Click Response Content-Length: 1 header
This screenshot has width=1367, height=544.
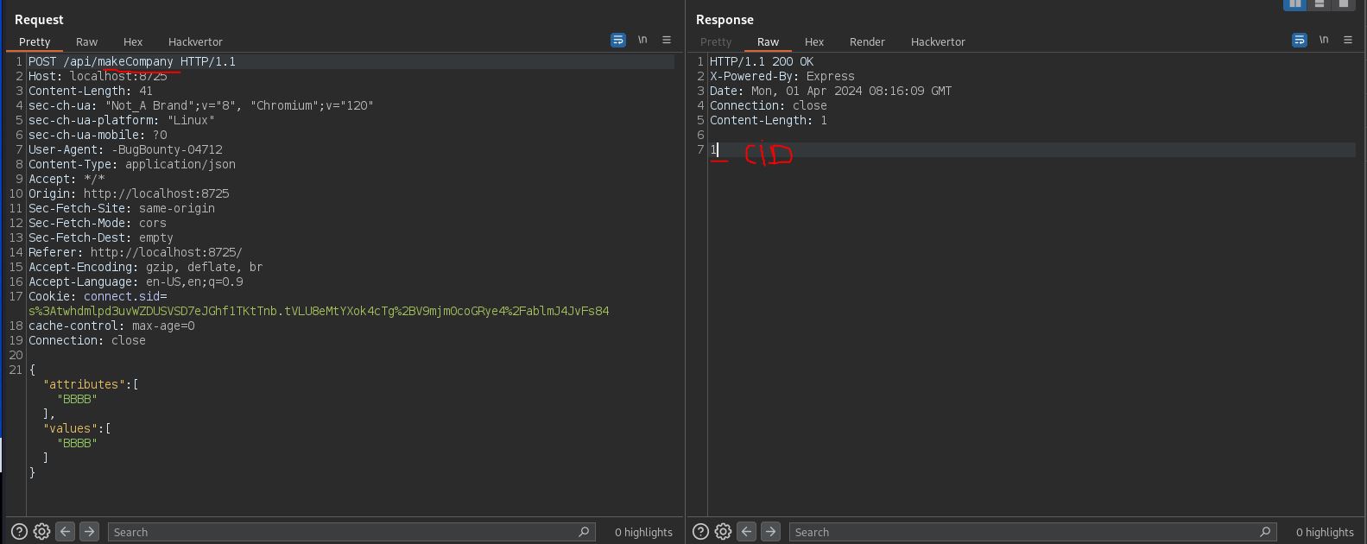coord(769,120)
